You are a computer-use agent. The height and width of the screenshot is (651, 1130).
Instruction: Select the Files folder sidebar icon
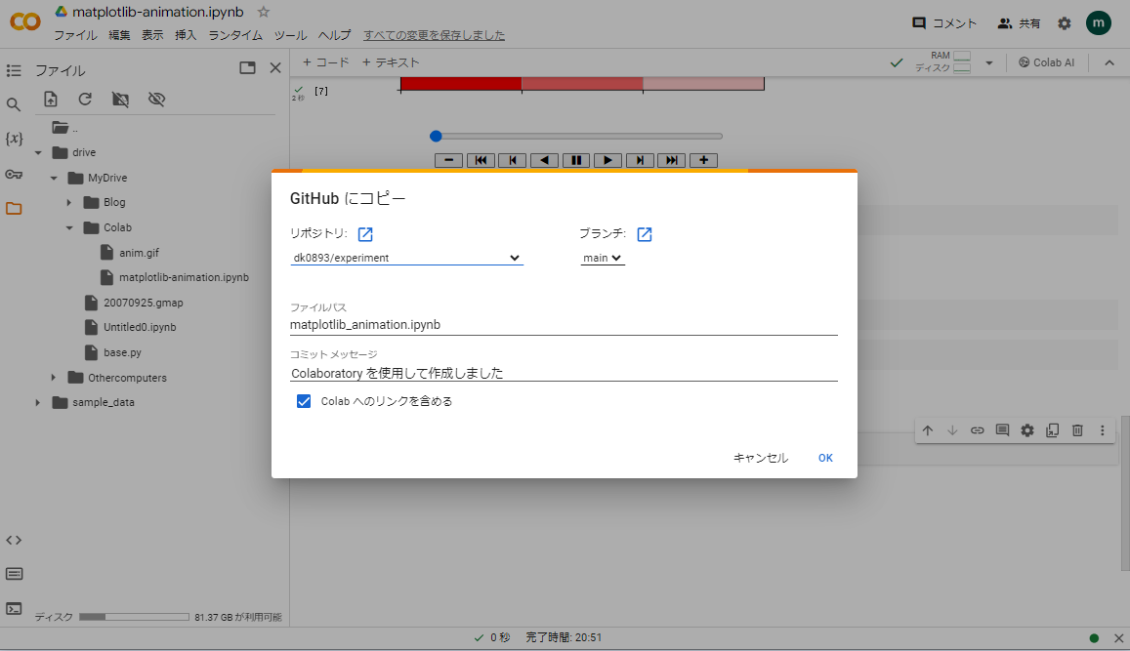coord(14,209)
